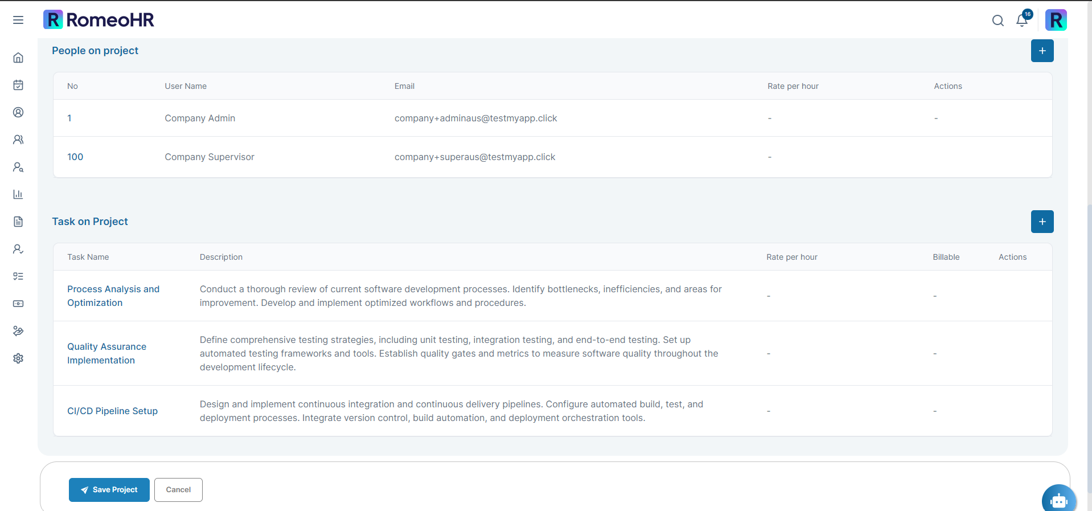Open the money banknote sidebar icon
Image resolution: width=1092 pixels, height=511 pixels.
tap(18, 304)
